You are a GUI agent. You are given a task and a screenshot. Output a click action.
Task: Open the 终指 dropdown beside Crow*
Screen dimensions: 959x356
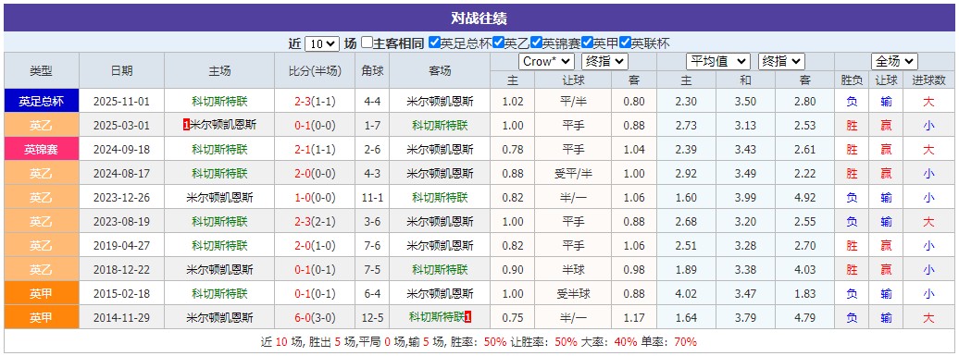604,61
